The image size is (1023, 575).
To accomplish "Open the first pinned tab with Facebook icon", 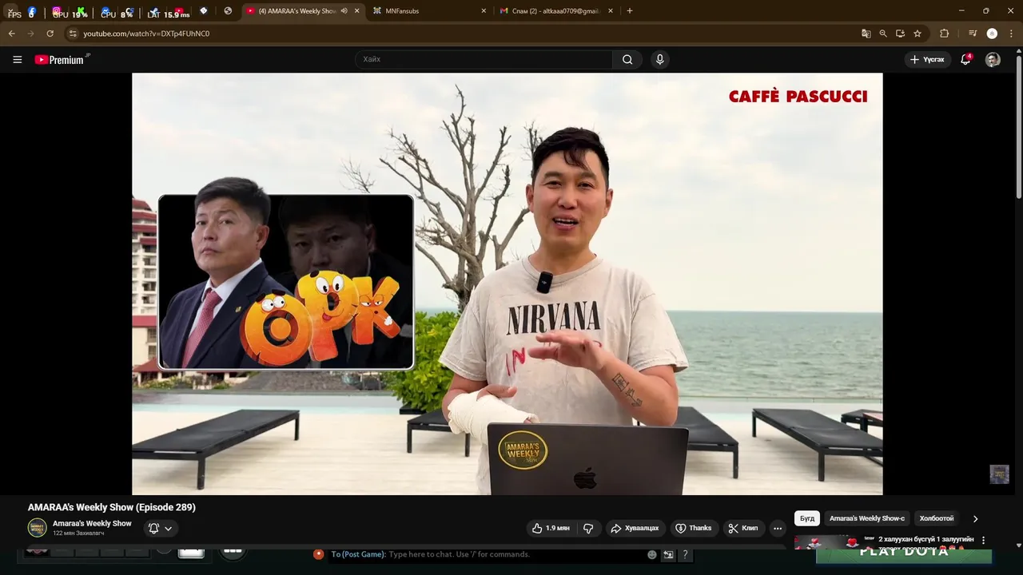I will coord(32,11).
